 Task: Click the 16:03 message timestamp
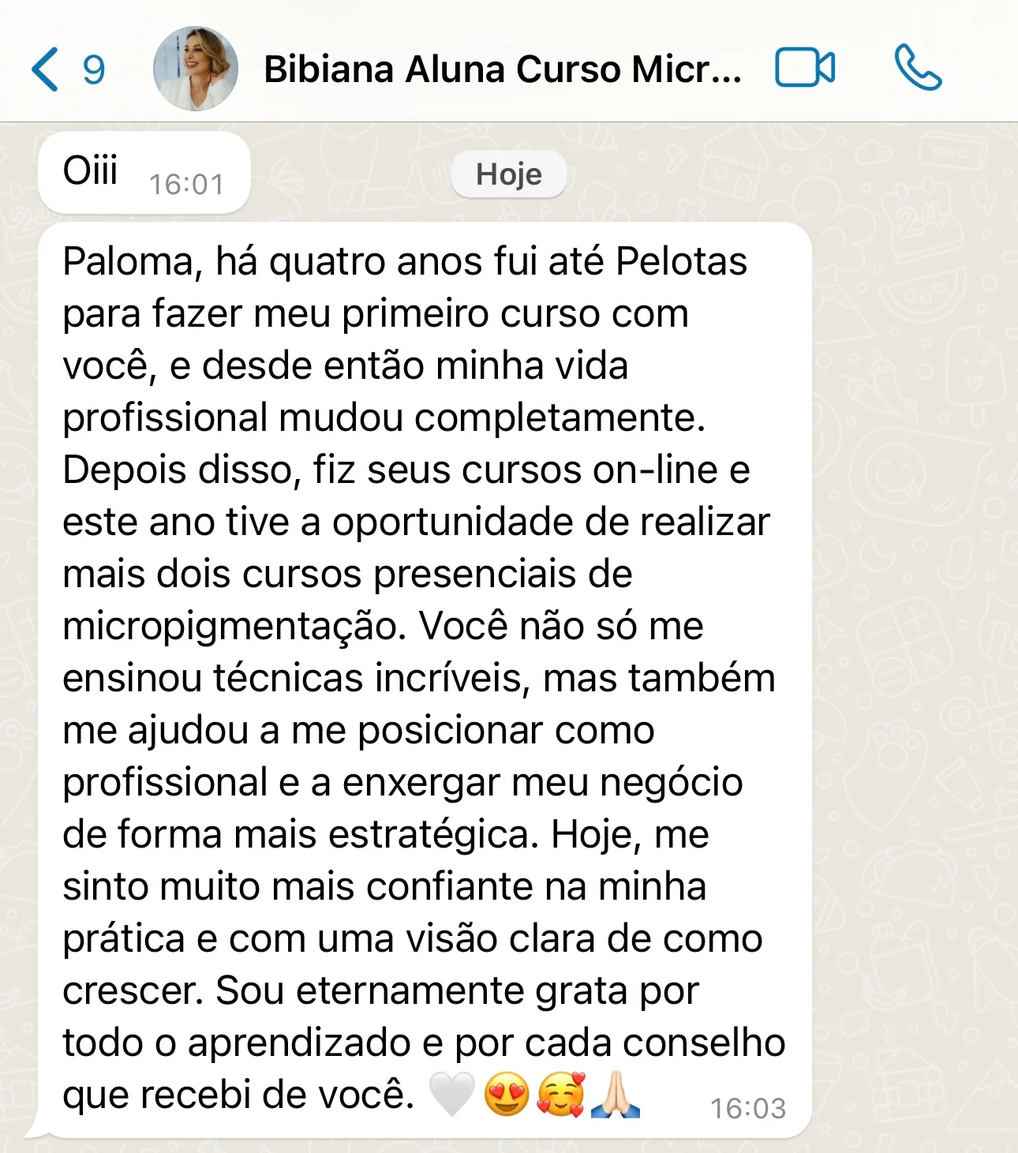748,1108
